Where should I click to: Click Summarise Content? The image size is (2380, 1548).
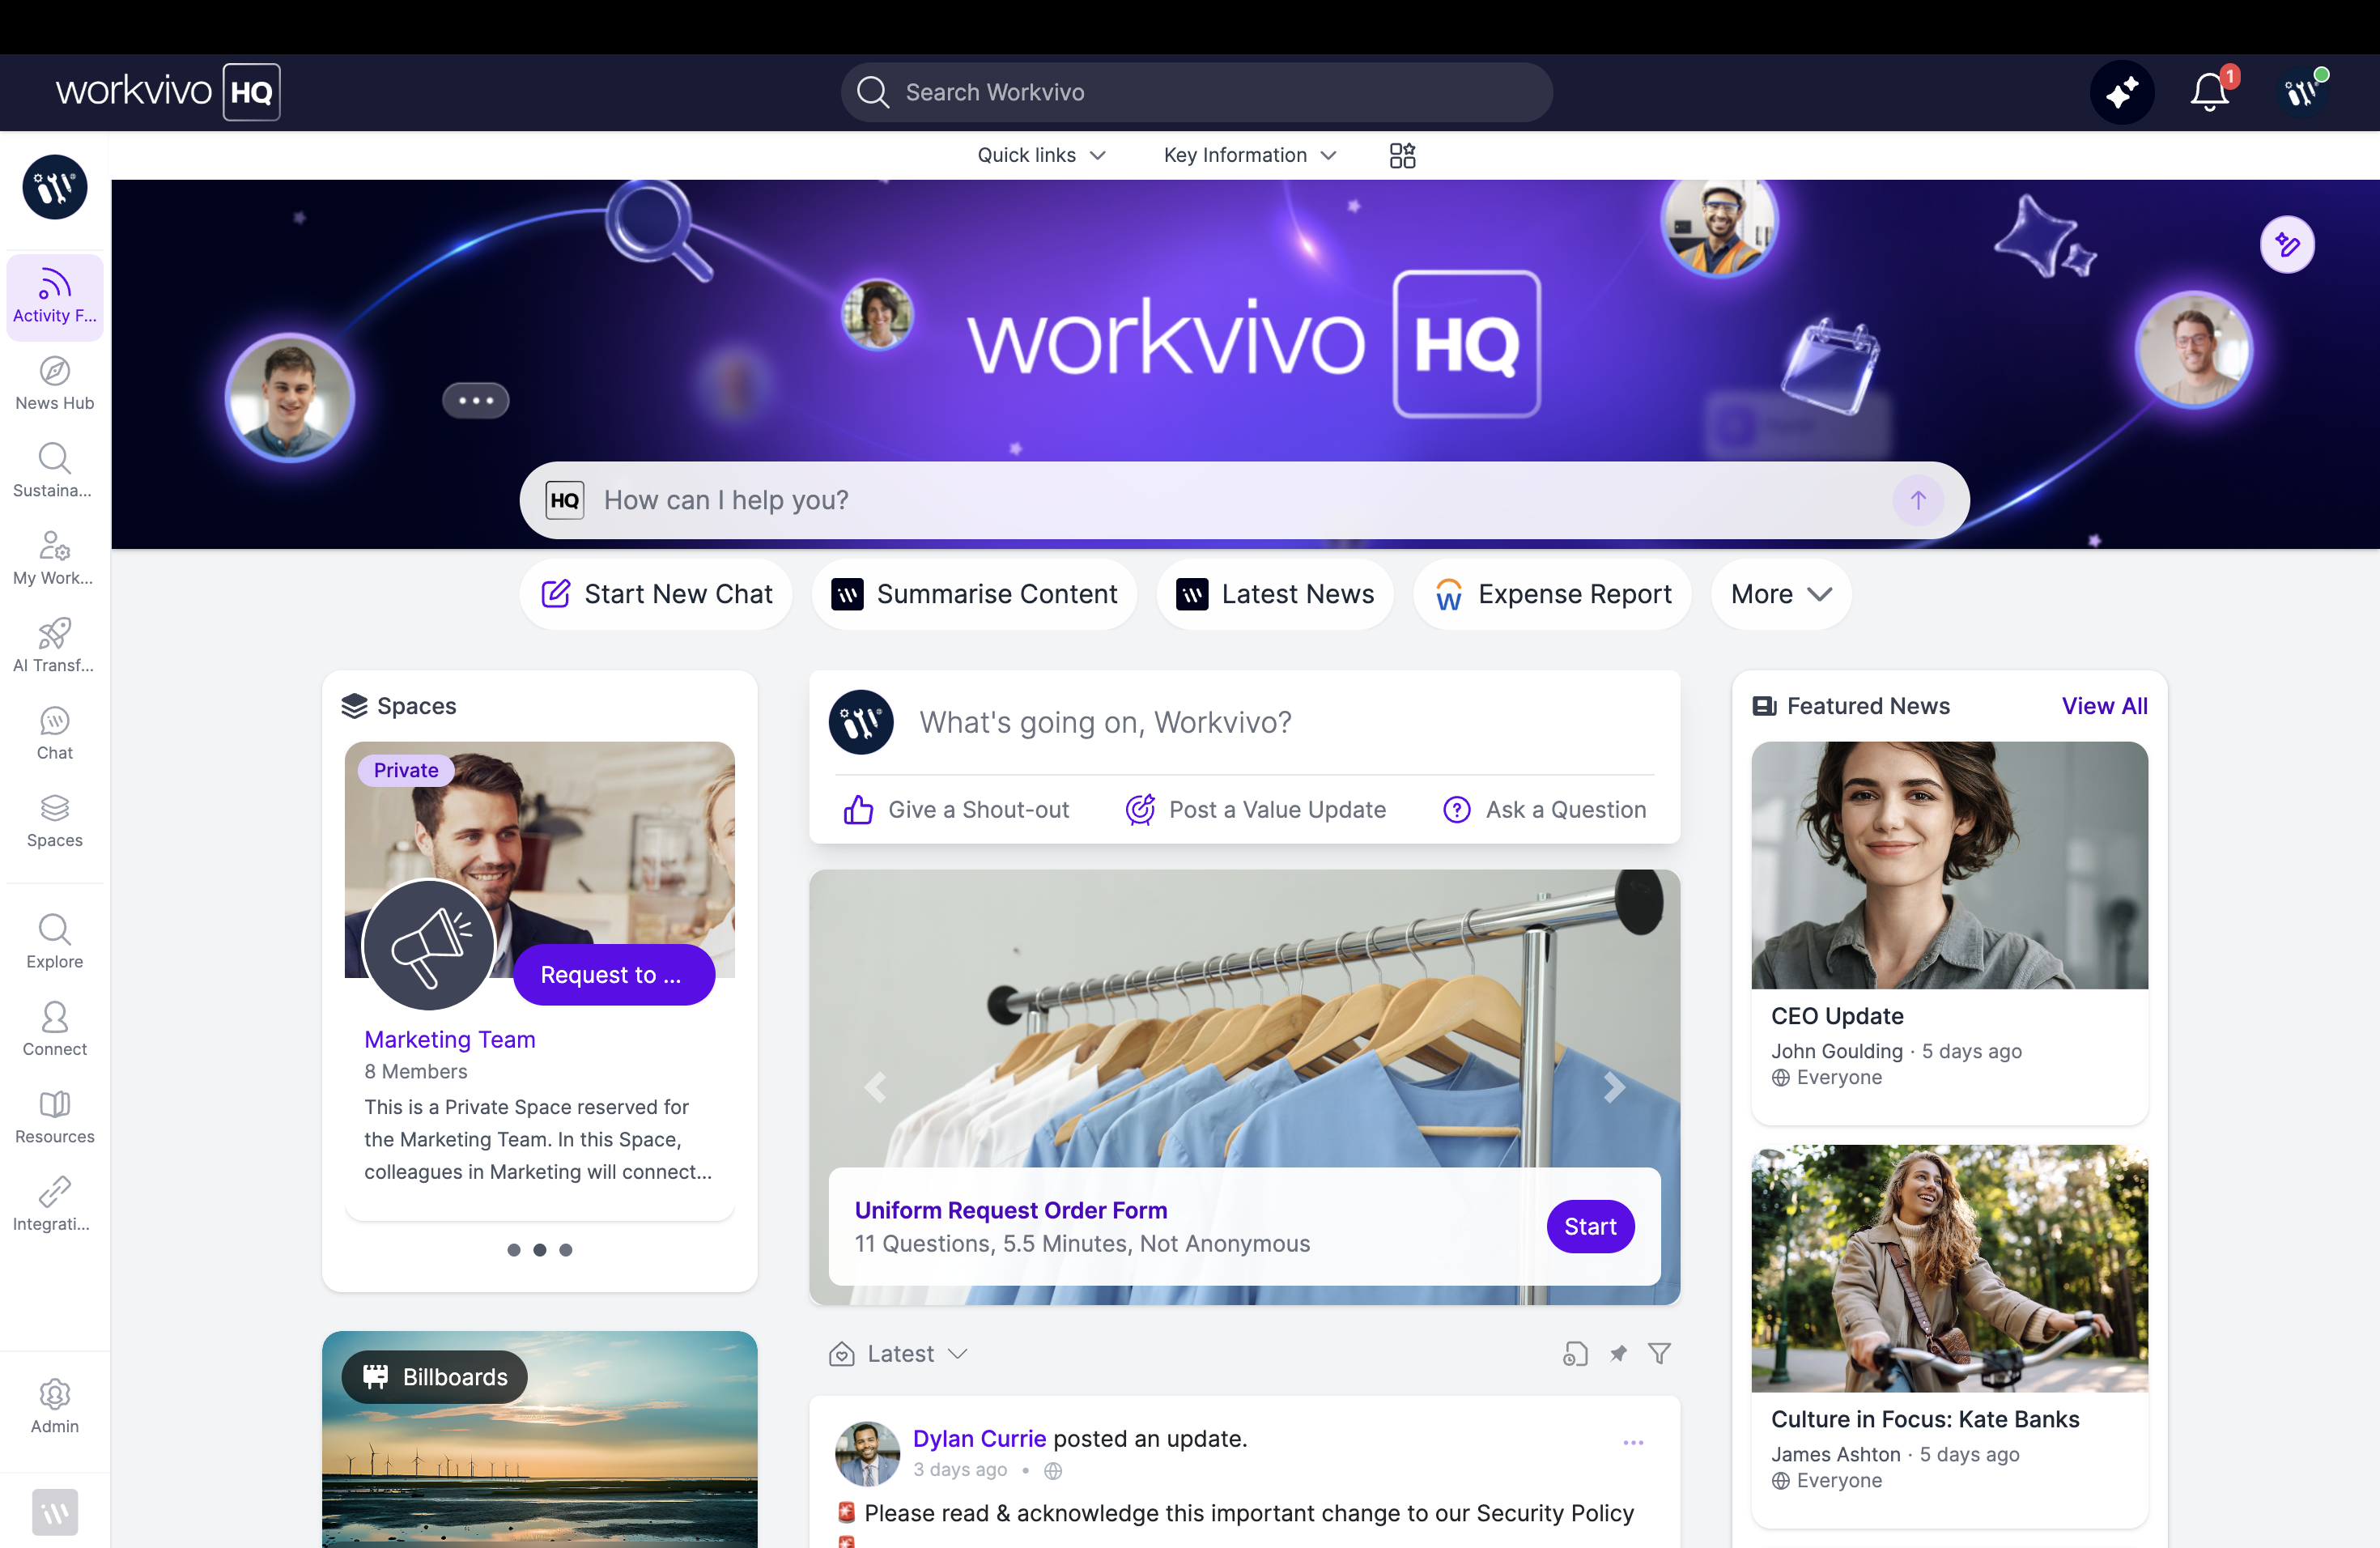(974, 594)
